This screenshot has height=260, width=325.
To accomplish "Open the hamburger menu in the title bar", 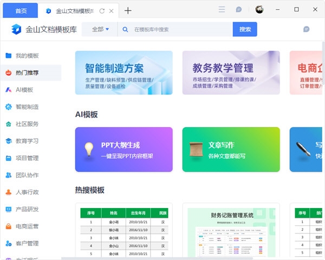I will [x=222, y=10].
